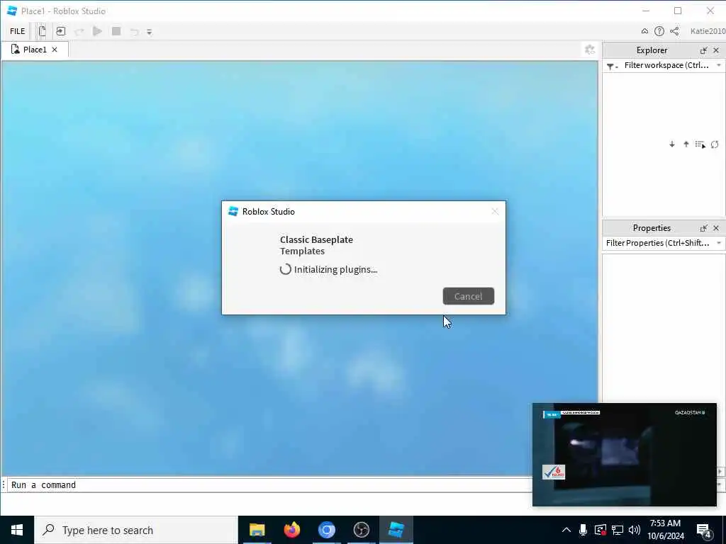The width and height of the screenshot is (726, 544).
Task: Click the Filter Properties search field
Action: click(659, 243)
